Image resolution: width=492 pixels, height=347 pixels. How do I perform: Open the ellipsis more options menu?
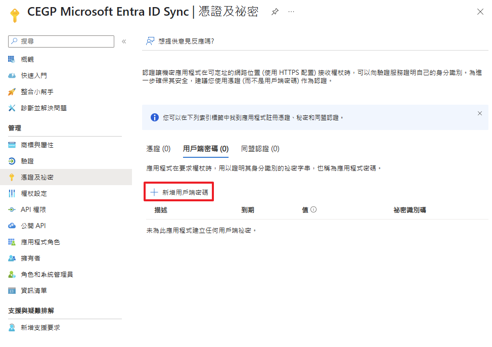291,12
